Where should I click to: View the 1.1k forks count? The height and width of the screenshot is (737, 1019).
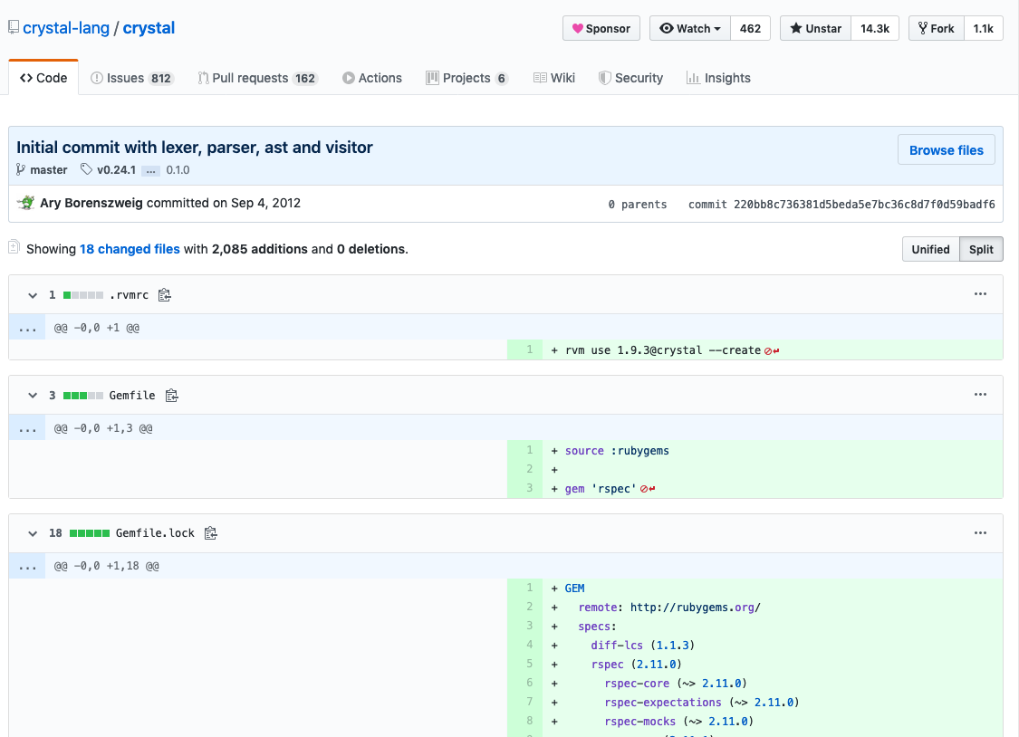click(984, 29)
